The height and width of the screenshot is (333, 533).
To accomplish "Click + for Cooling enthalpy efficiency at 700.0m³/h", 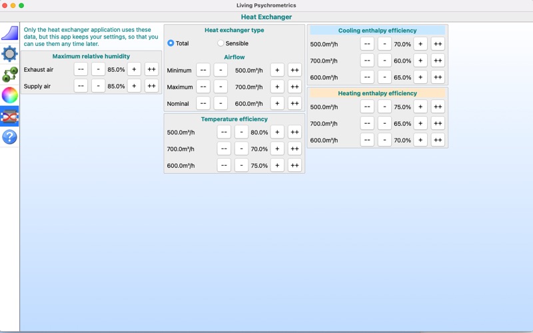I will coord(420,61).
